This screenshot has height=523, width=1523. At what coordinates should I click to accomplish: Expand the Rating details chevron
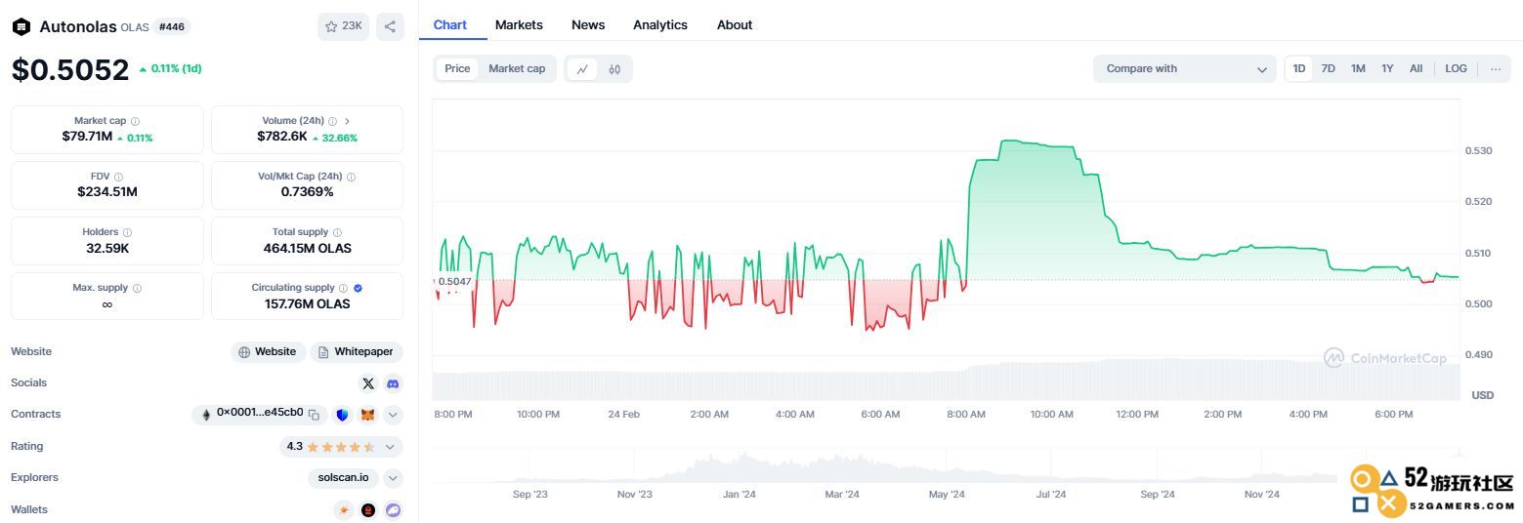390,447
